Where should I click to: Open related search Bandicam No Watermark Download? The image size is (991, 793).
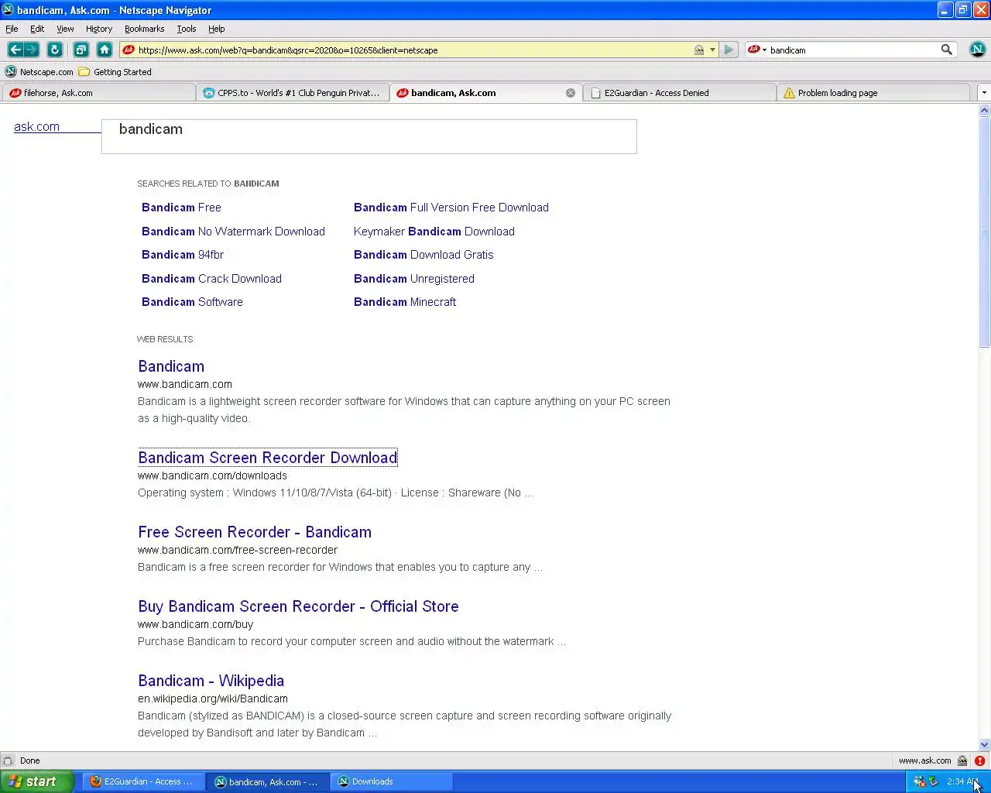(x=233, y=232)
